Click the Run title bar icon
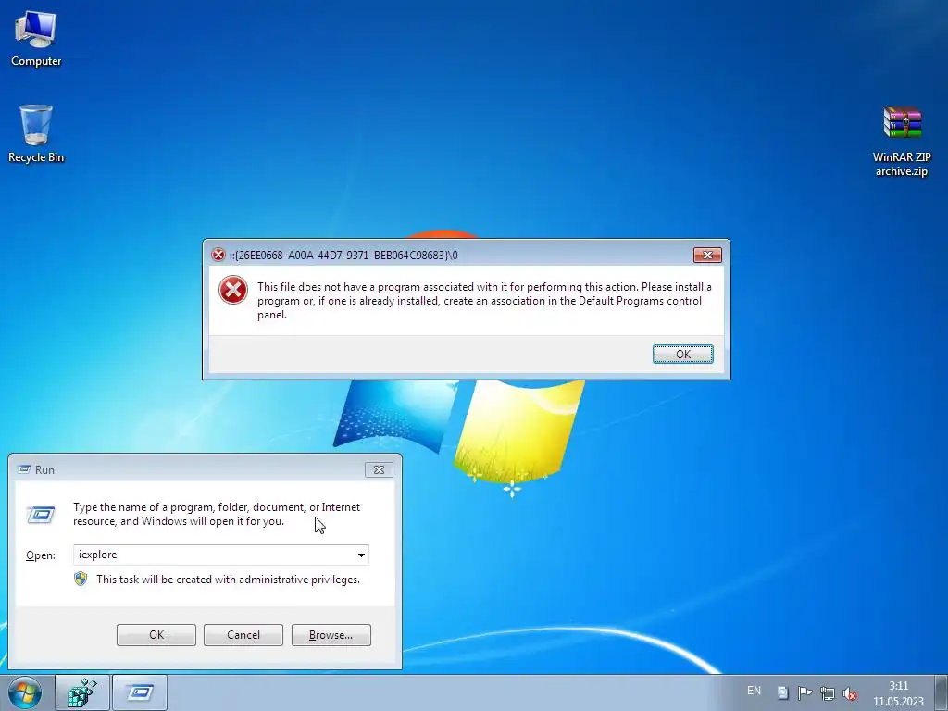Viewport: 948px width, 711px height. click(x=24, y=469)
